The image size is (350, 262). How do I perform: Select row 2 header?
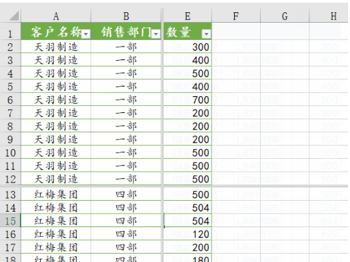(10, 46)
